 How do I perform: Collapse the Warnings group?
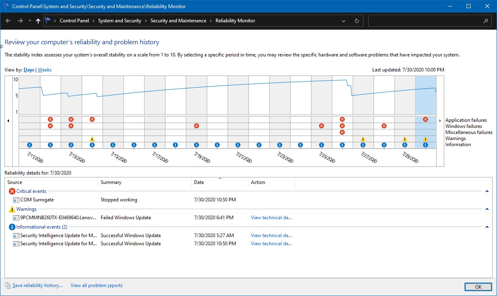coord(487,209)
